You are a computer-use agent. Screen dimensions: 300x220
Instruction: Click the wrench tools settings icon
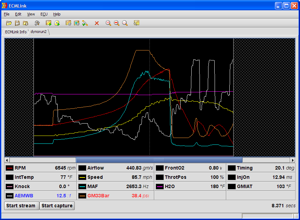[x=37, y=23]
